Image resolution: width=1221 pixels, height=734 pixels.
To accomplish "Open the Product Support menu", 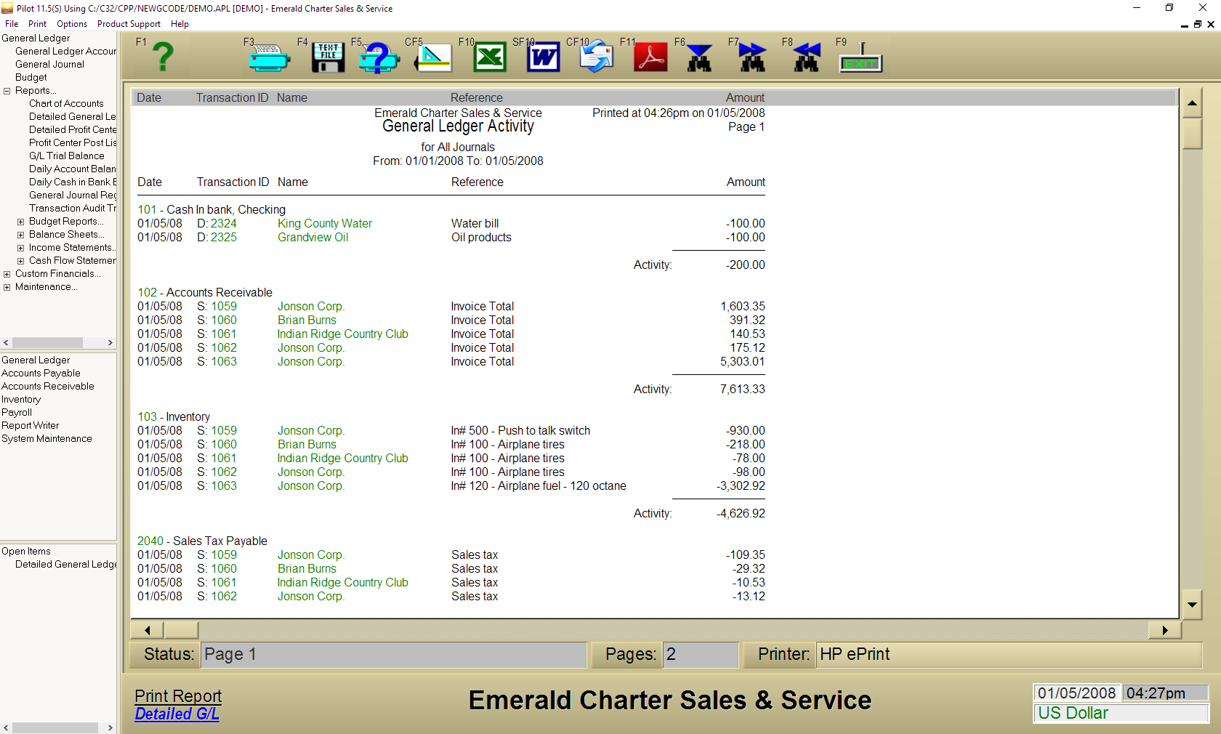I will click(129, 24).
